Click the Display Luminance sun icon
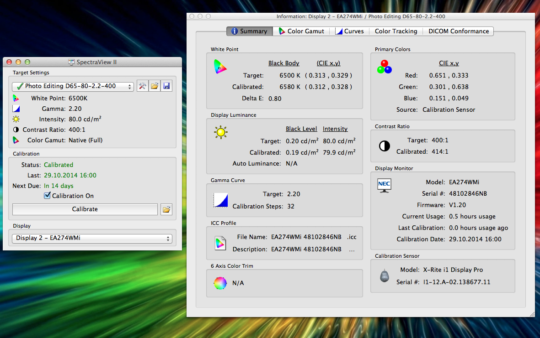The width and height of the screenshot is (540, 338). pyautogui.click(x=221, y=132)
